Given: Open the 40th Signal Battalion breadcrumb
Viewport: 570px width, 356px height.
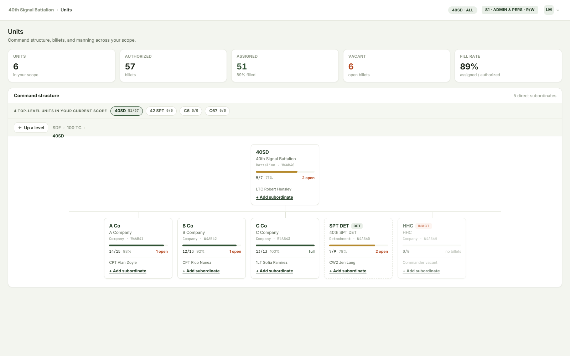Looking at the screenshot, I should point(31,10).
